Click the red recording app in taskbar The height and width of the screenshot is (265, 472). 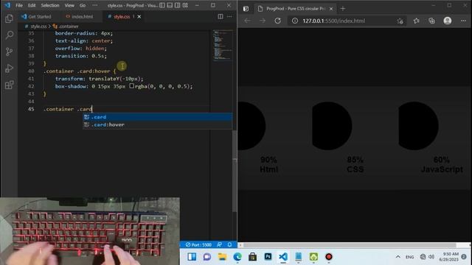click(x=329, y=257)
